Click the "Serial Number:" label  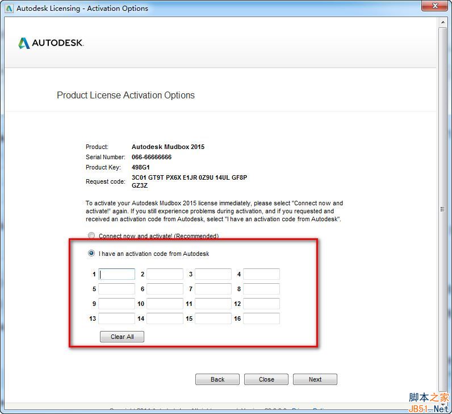[106, 157]
